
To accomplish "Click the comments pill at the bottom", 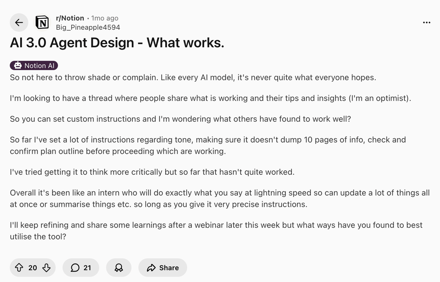I will pos(80,268).
